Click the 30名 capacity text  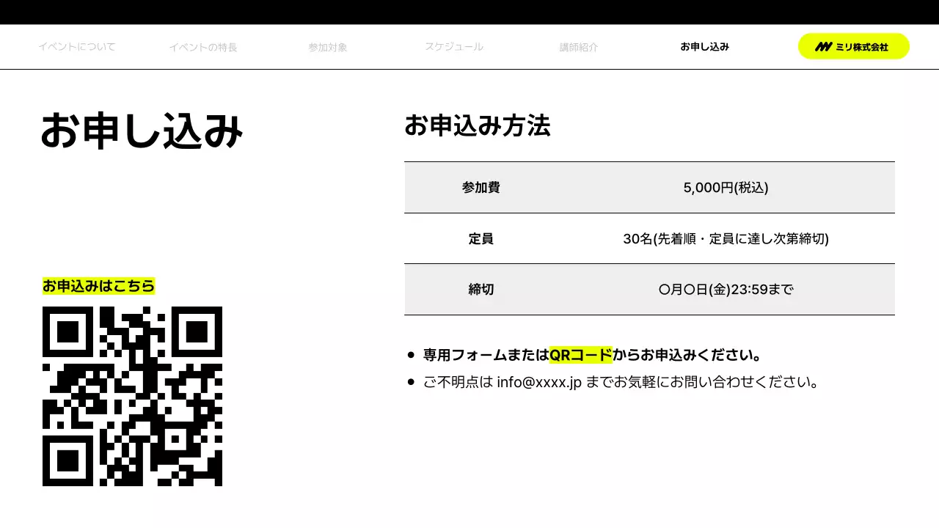pyautogui.click(x=726, y=238)
